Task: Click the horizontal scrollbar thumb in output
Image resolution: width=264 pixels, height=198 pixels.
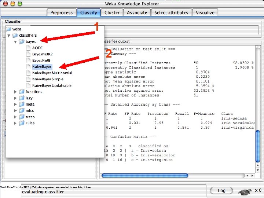Action: pyautogui.click(x=145, y=176)
